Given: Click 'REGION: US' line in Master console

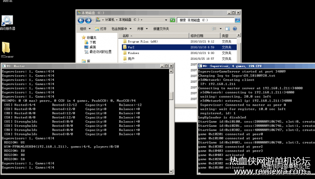Looking at the screenshot, I should pos(14,143).
